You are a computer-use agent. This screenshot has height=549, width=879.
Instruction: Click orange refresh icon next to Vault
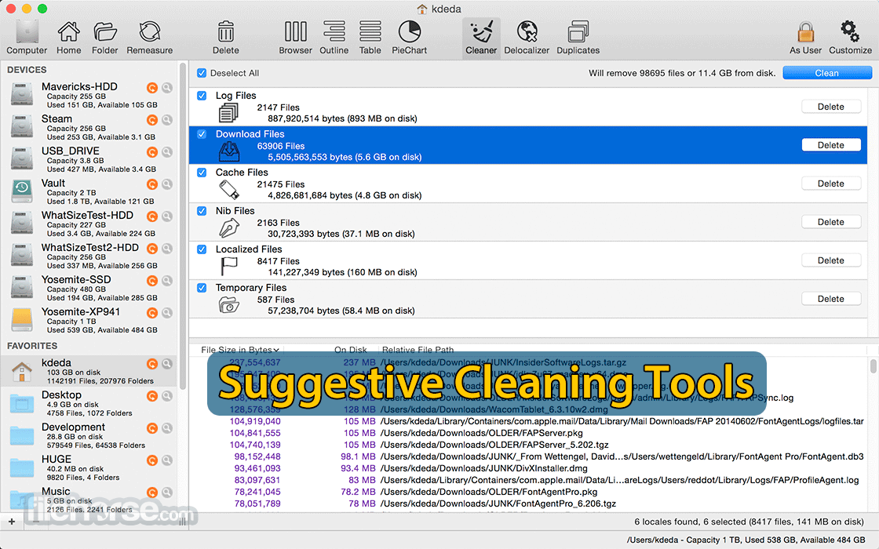152,184
